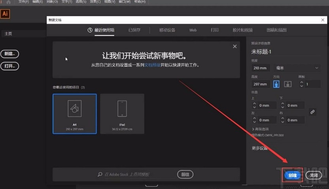
Task: Click the 关闭 button
Action: click(x=314, y=175)
